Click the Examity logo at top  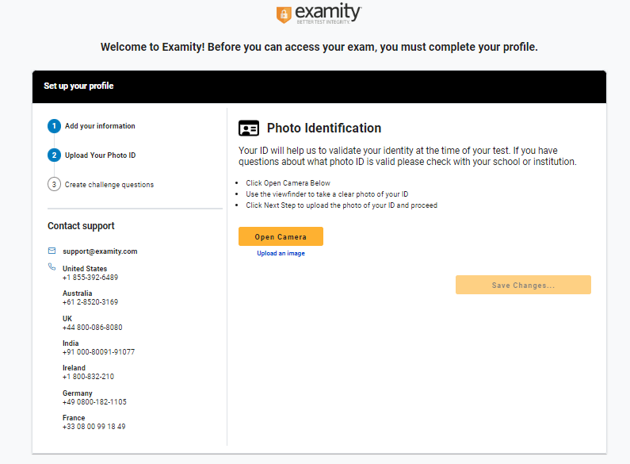coord(318,14)
